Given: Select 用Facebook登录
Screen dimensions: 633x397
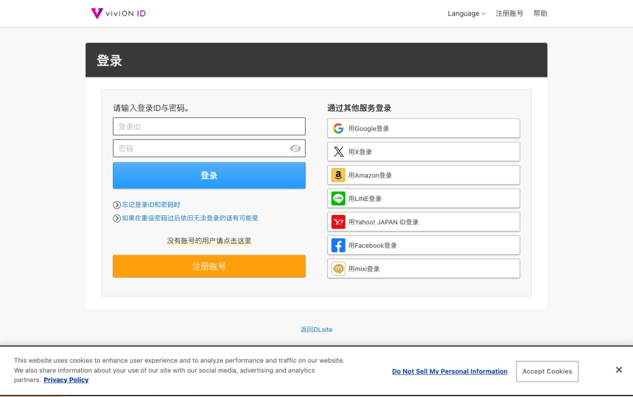Looking at the screenshot, I should [423, 245].
